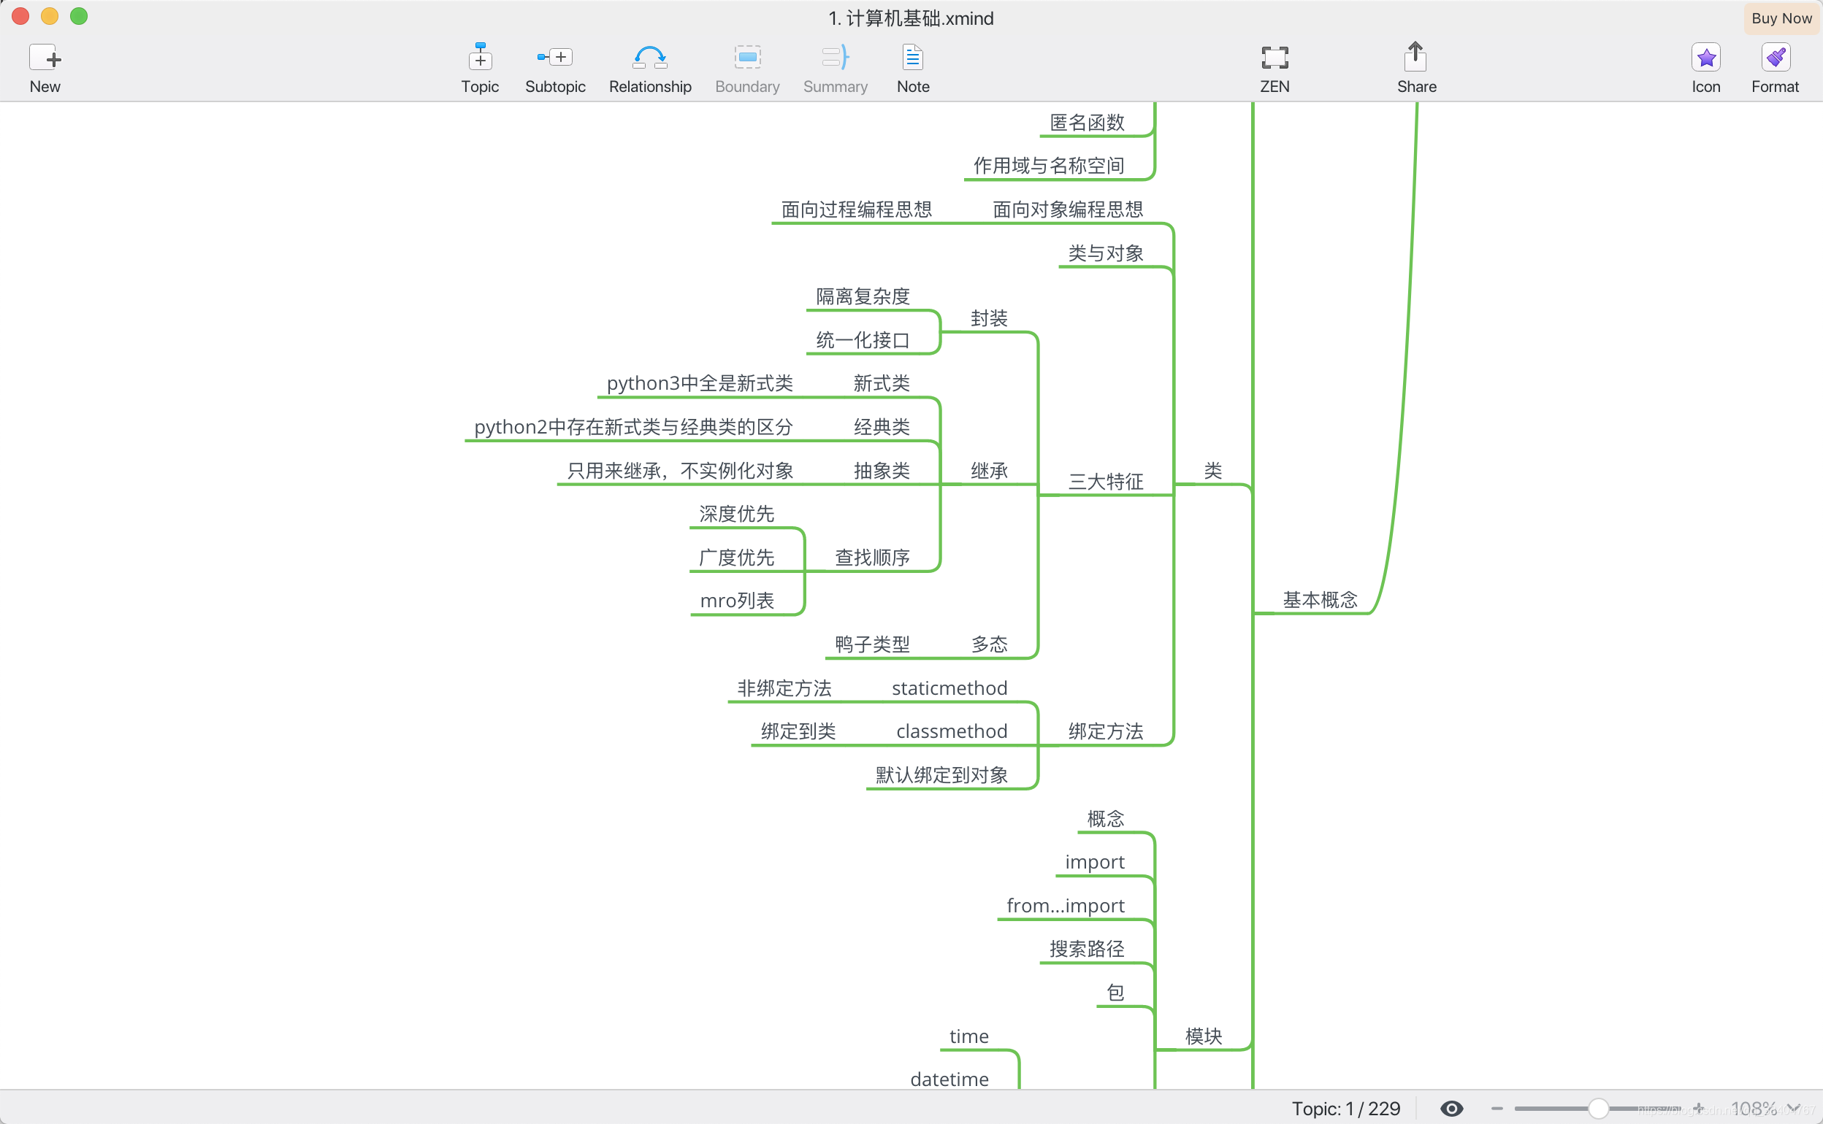1823x1124 pixels.
Task: Select the 基本概念 topic
Action: (x=1320, y=600)
